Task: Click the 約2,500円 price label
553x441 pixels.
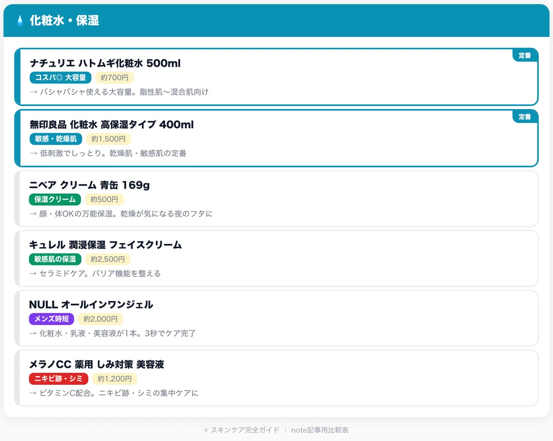Action: 108,259
